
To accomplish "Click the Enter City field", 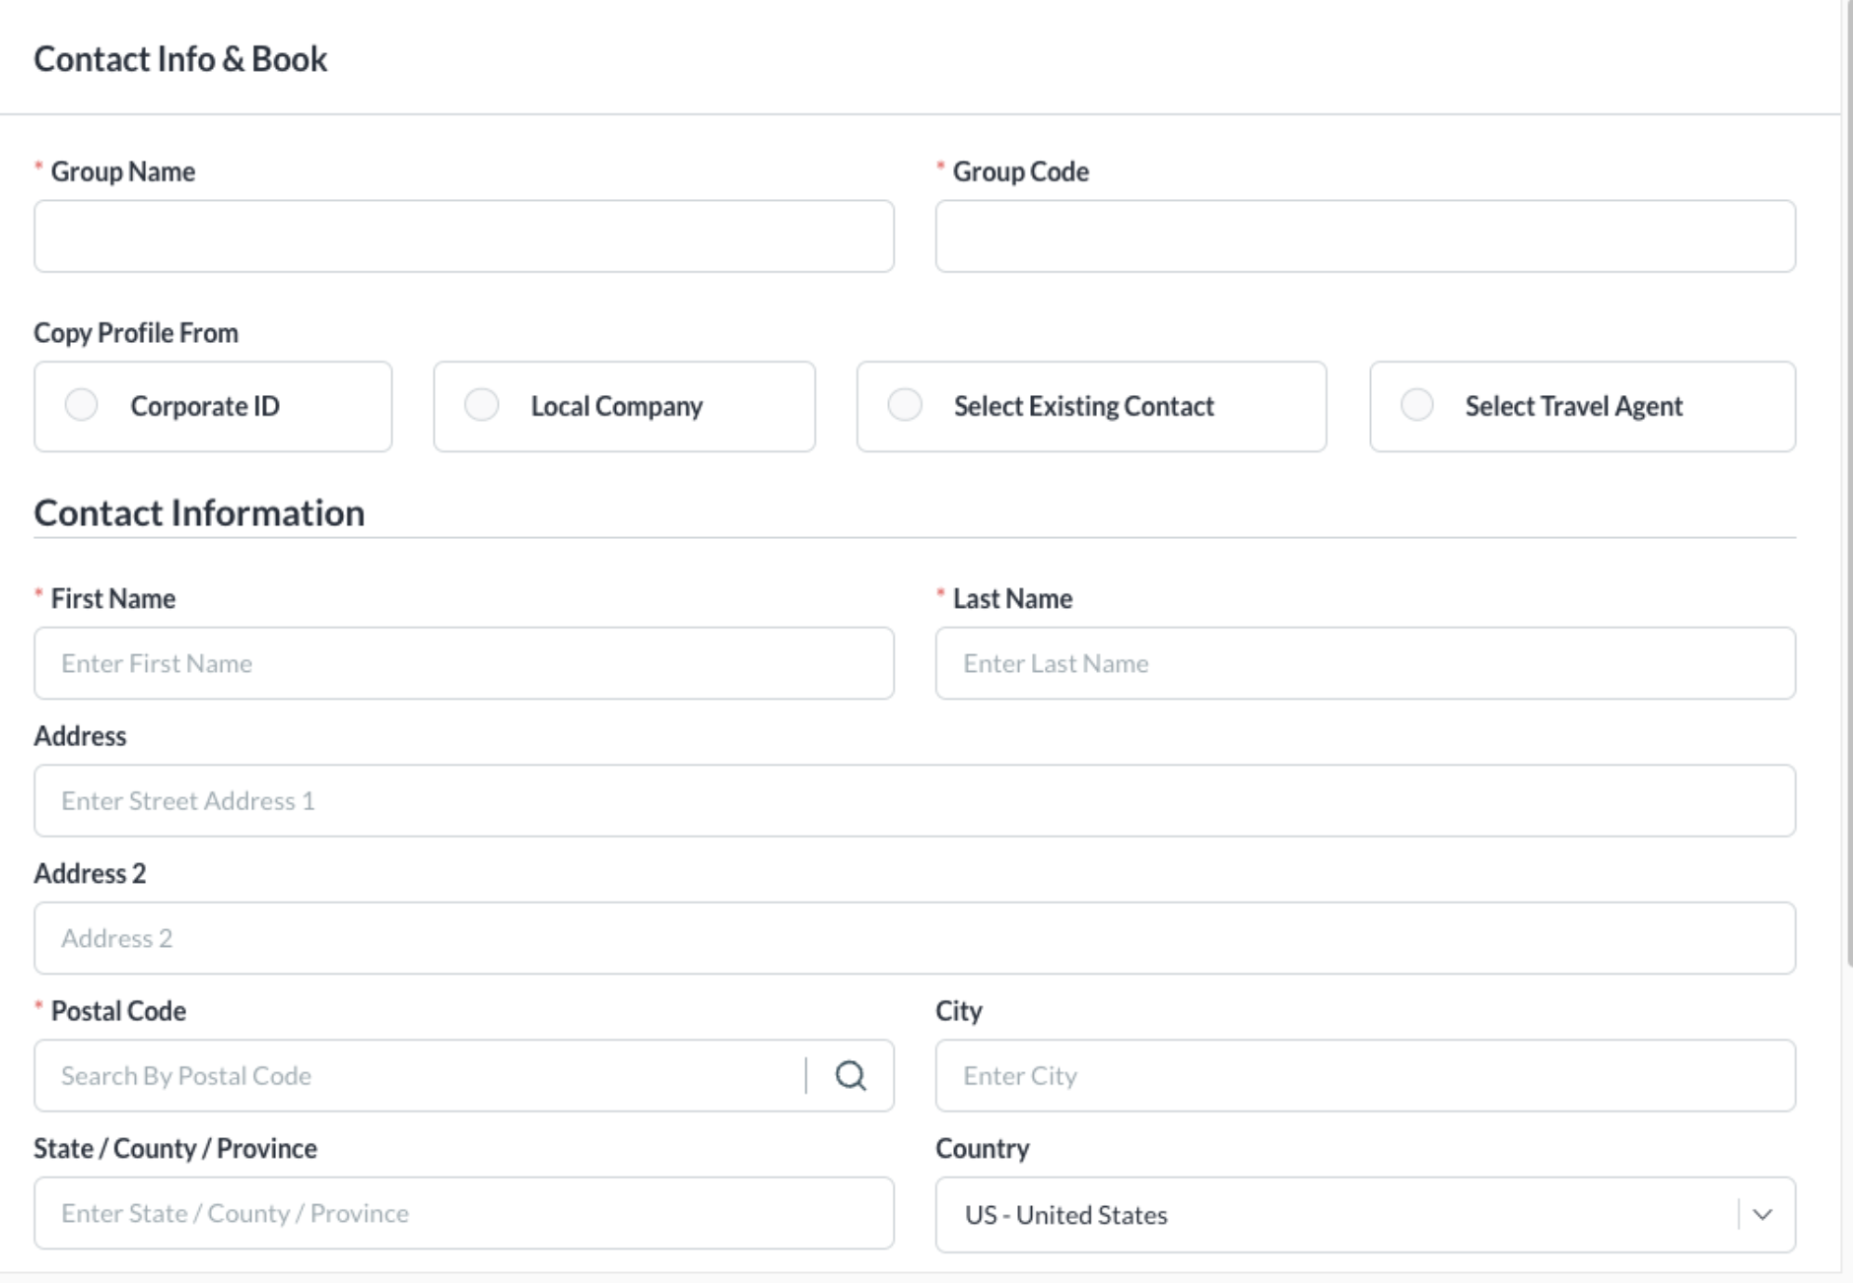I will [x=1364, y=1075].
